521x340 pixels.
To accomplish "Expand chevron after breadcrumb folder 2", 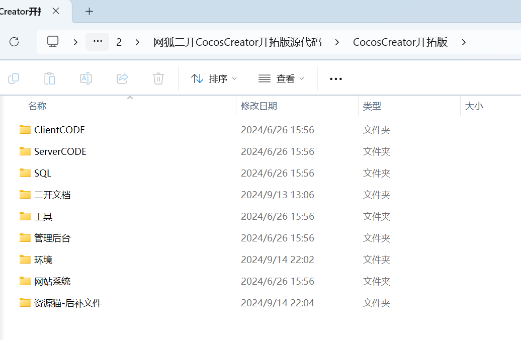I will [137, 42].
